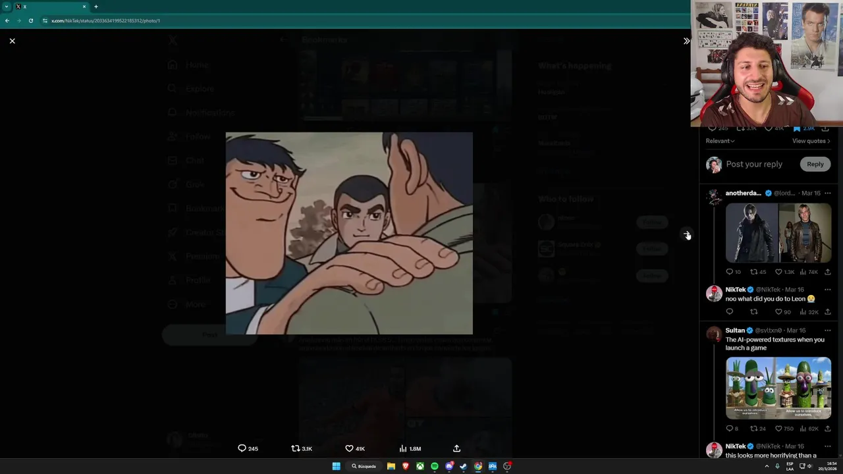Open the ESP LAA language switcher

pos(790,466)
